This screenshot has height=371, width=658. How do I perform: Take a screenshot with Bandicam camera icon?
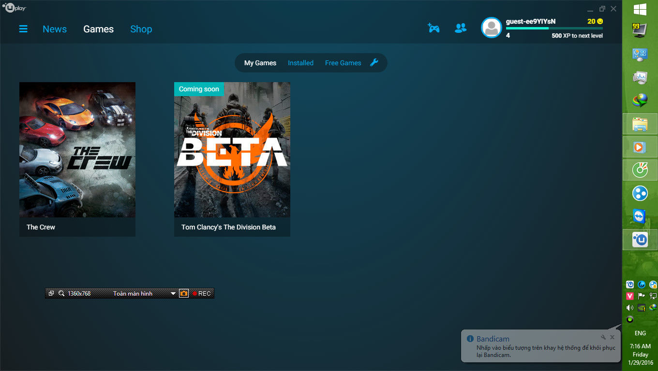click(x=184, y=293)
